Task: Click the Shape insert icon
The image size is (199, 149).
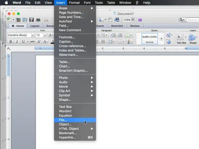Action: coord(192,37)
